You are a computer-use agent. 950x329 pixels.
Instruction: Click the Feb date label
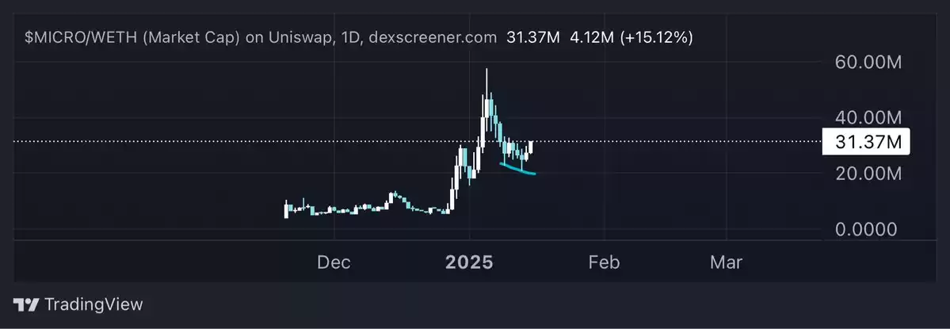[x=604, y=263]
